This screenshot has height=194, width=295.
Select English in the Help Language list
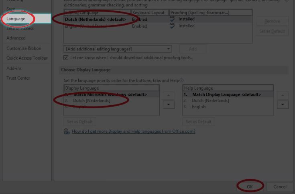(199, 107)
